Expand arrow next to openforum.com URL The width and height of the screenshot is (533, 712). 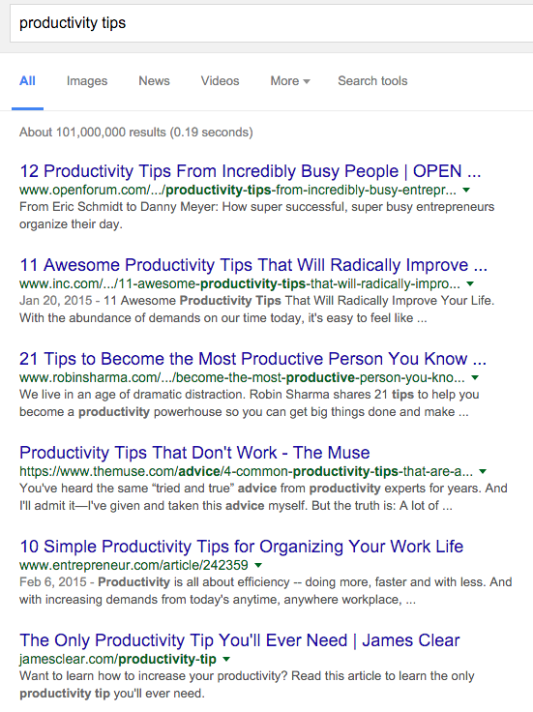pos(466,190)
